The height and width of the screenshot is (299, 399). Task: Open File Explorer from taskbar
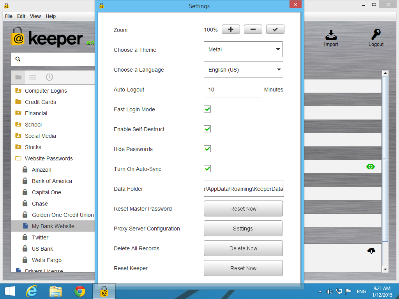click(x=56, y=291)
